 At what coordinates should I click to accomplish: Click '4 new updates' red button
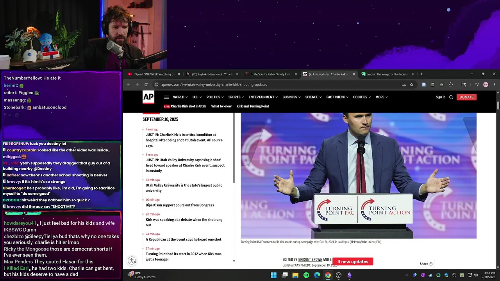353,261
